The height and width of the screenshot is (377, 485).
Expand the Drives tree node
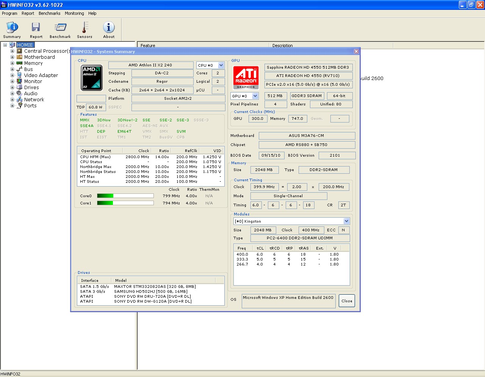(x=12, y=88)
